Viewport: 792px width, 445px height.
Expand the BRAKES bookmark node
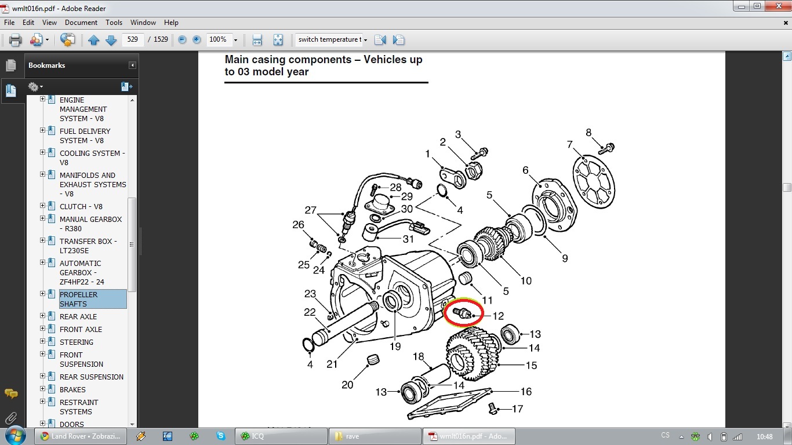coord(42,389)
